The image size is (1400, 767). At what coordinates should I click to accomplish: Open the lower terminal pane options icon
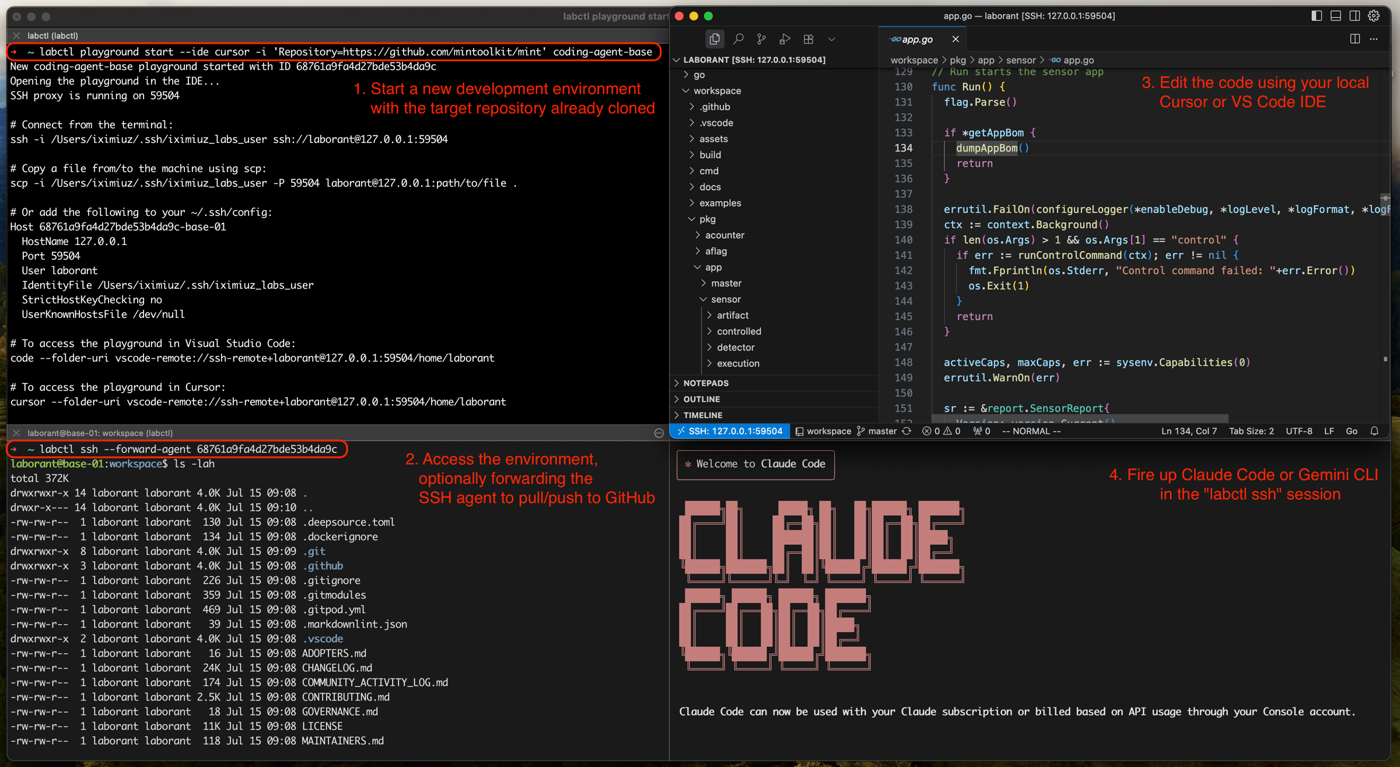click(659, 433)
